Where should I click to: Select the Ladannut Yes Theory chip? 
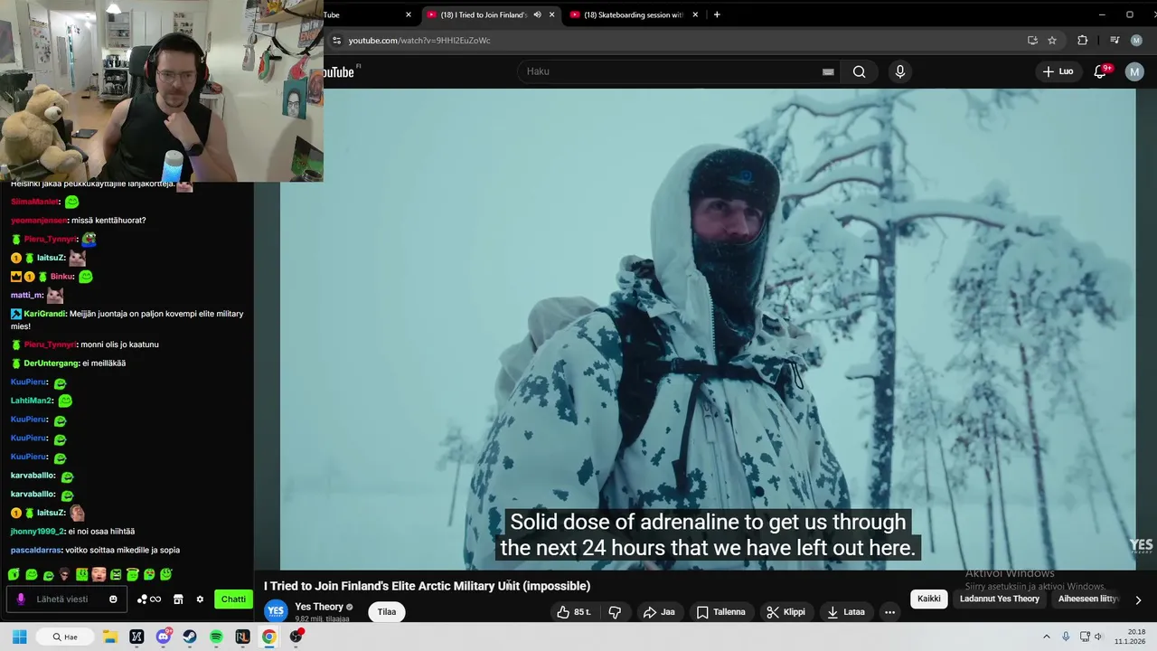click(x=1000, y=599)
